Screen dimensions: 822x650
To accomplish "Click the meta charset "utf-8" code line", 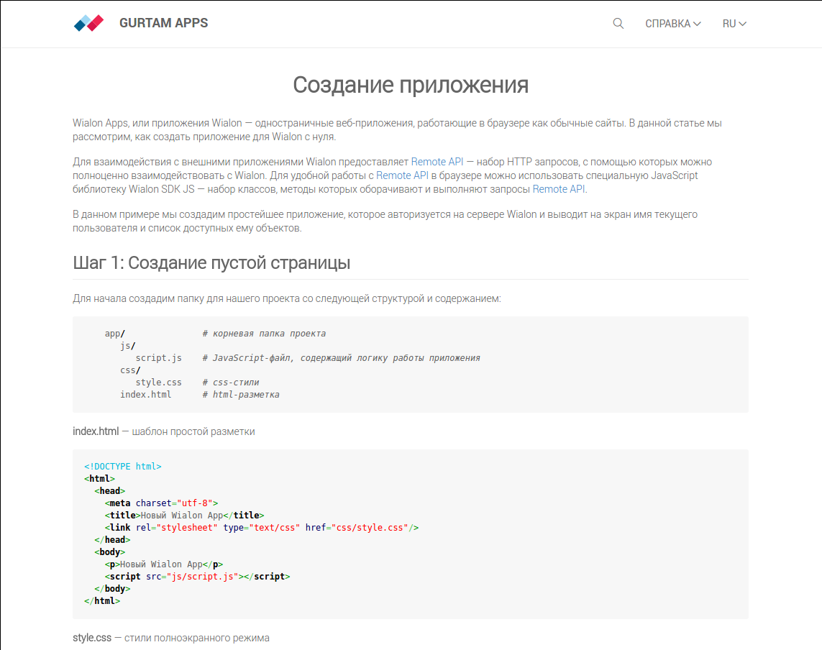I will [161, 503].
